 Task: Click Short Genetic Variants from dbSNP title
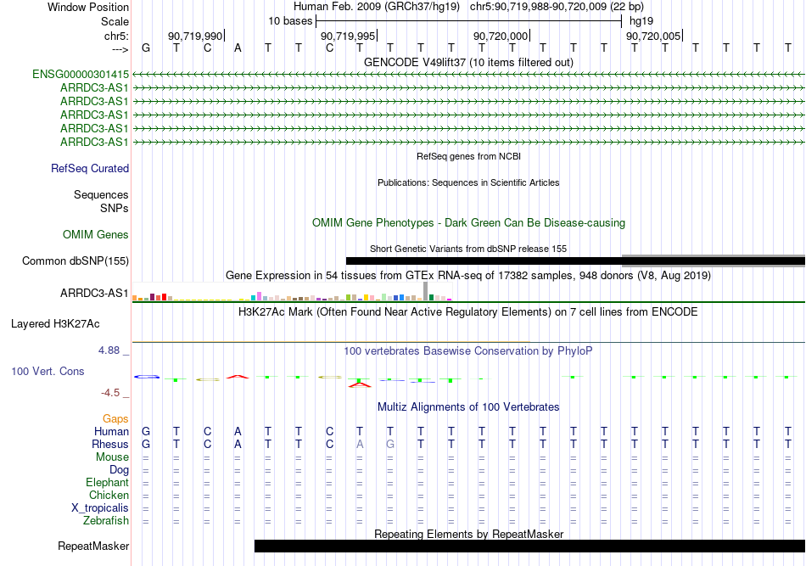468,249
